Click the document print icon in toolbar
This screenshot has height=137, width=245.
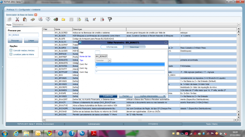(40, 19)
